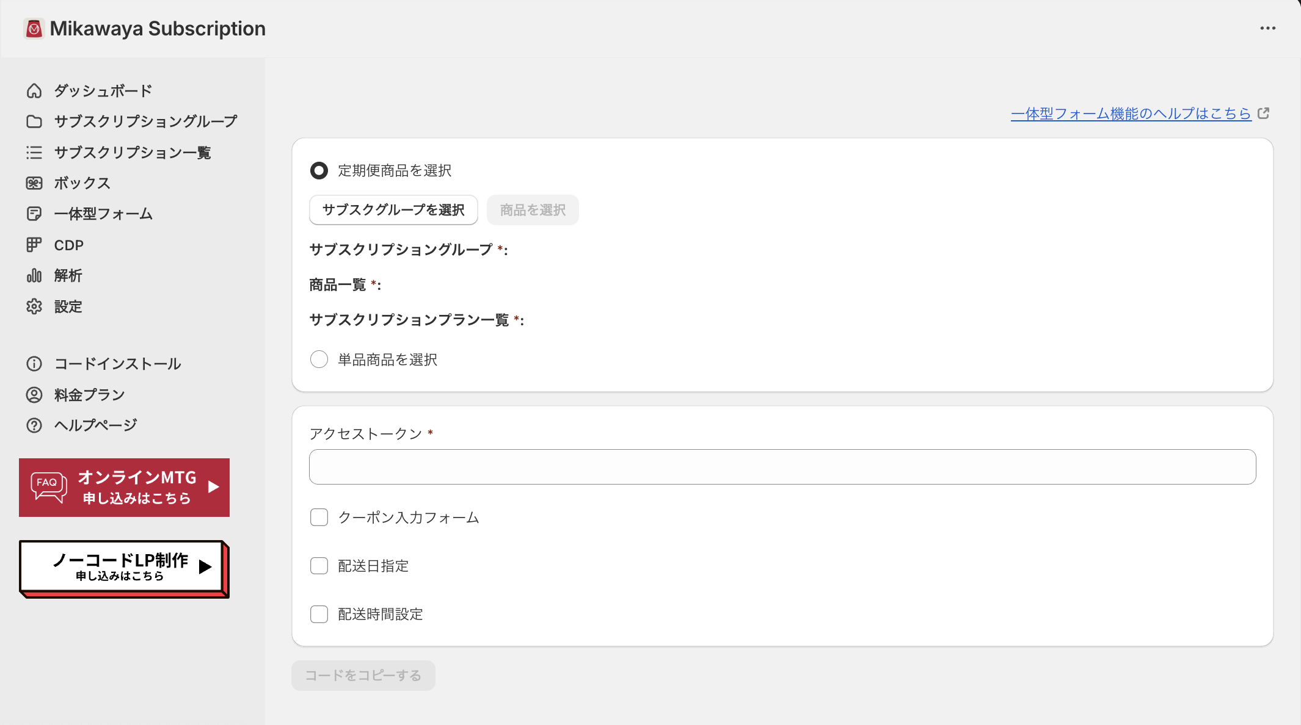
Task: Open サブスクリプション一覧 menu item
Action: coord(133,153)
